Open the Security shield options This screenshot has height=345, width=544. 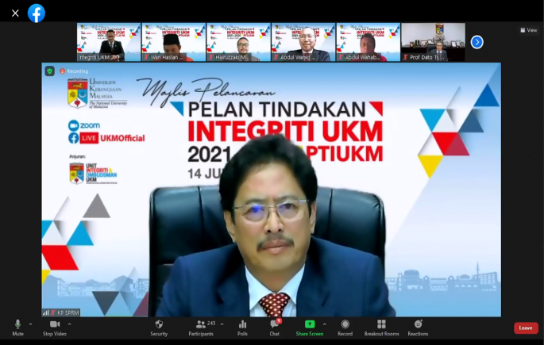tap(159, 324)
